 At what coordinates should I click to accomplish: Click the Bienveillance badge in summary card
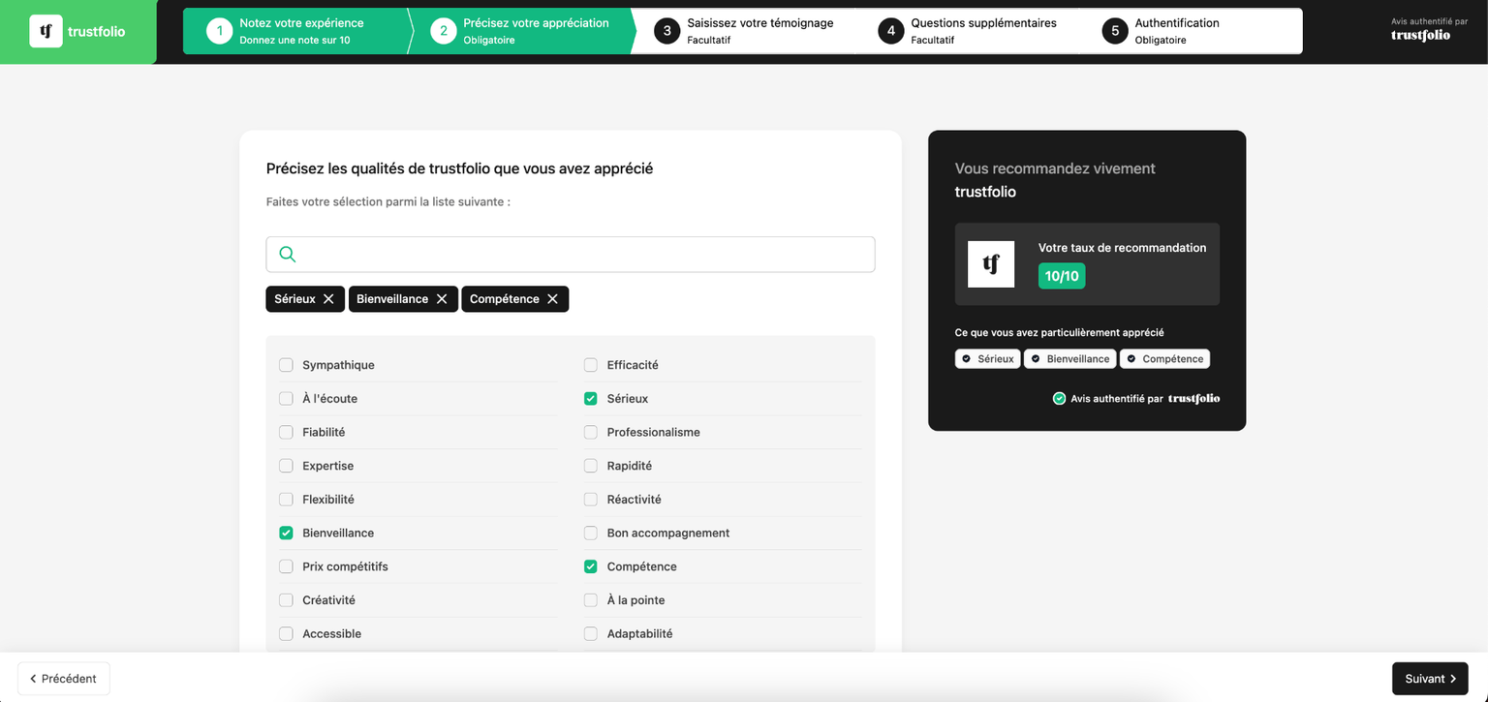click(x=1069, y=359)
